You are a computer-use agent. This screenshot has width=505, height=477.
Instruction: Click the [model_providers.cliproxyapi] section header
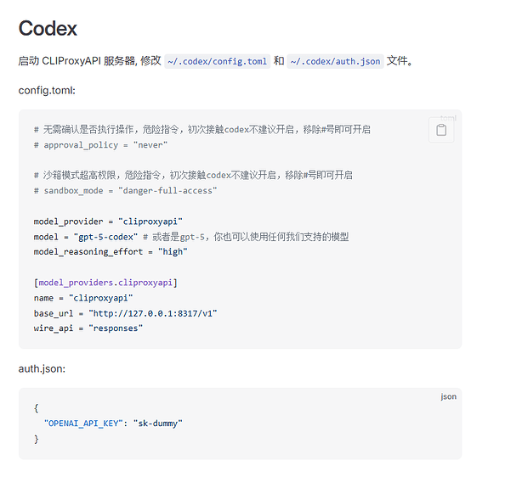pos(105,283)
